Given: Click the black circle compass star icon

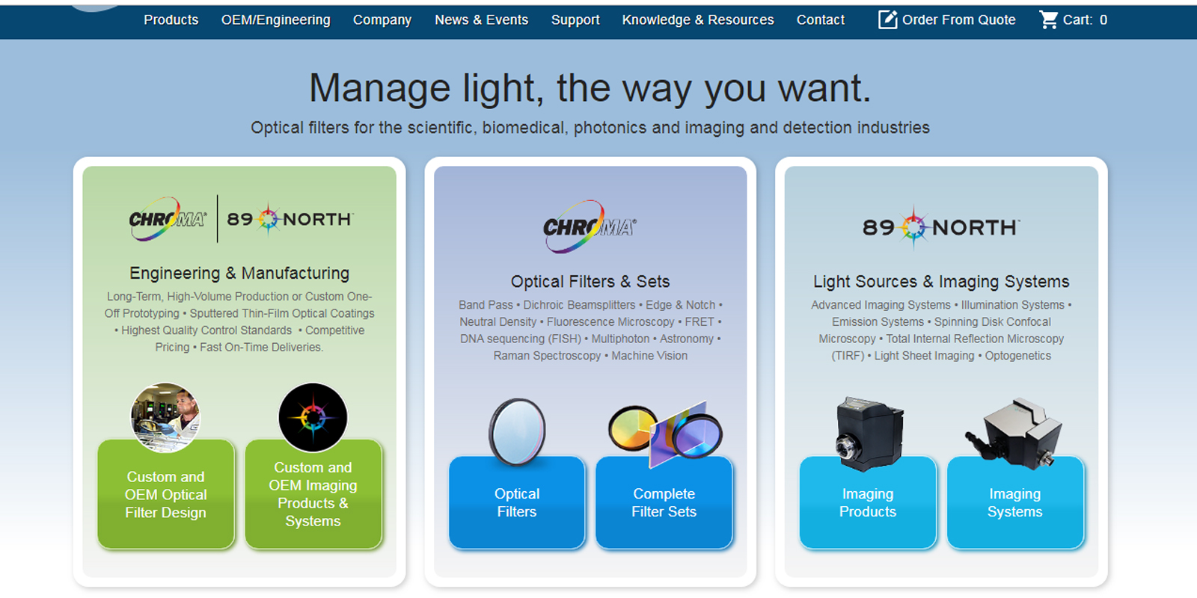Looking at the screenshot, I should point(313,417).
